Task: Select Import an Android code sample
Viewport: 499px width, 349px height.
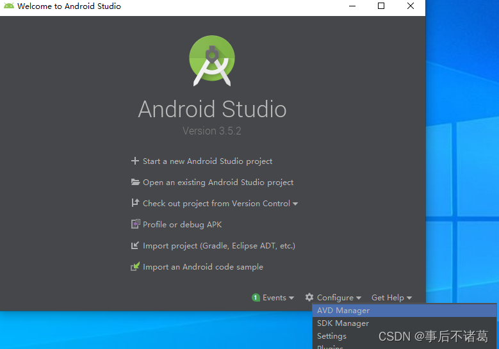Action: click(x=203, y=267)
